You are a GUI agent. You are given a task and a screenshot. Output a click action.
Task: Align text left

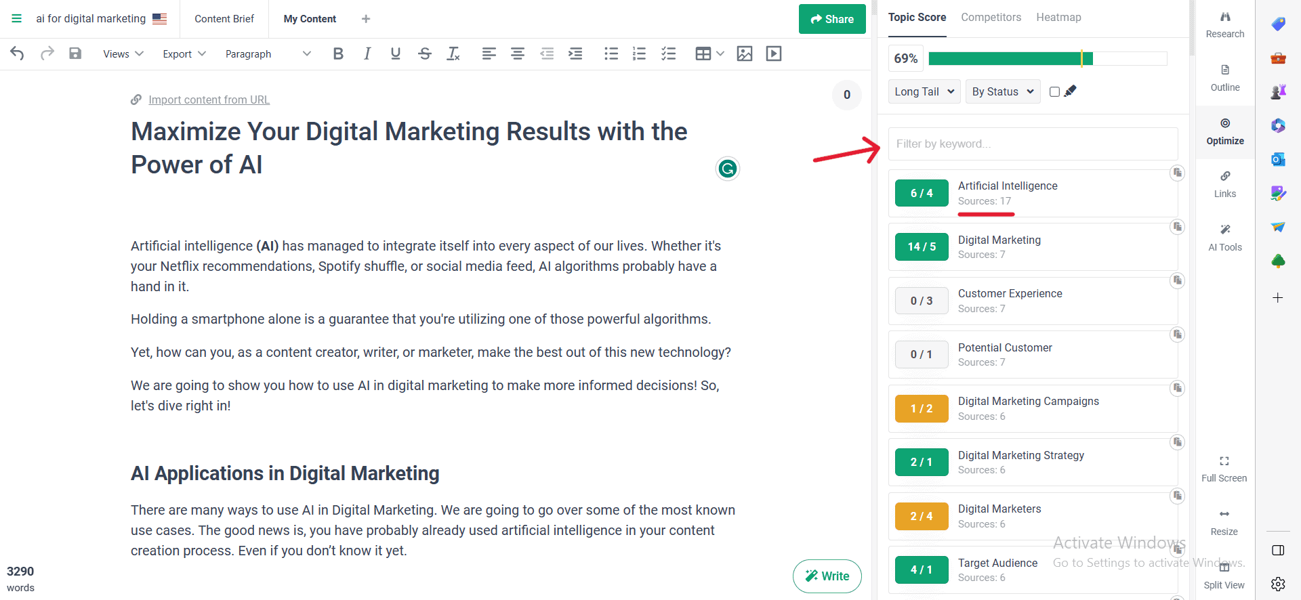click(x=489, y=53)
